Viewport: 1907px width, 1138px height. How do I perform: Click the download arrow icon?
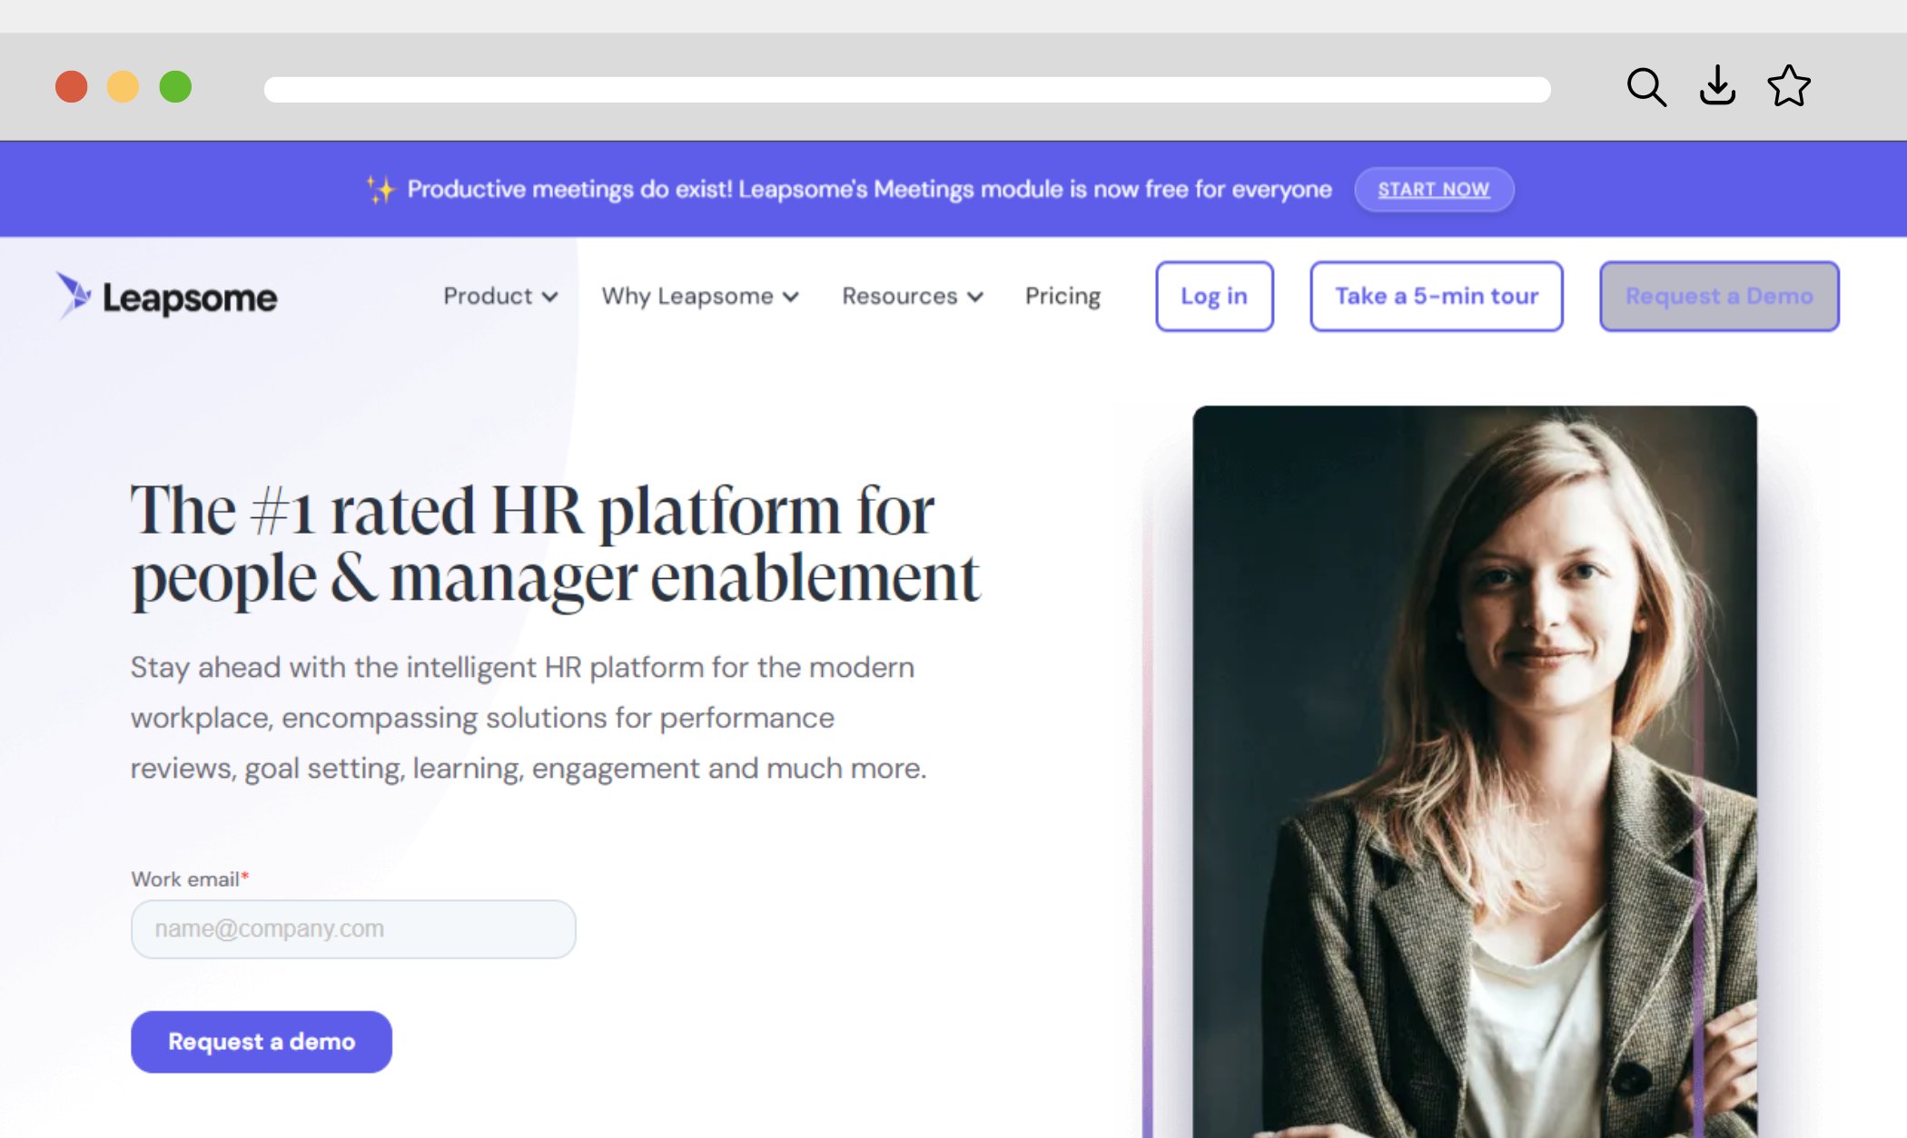(1717, 86)
